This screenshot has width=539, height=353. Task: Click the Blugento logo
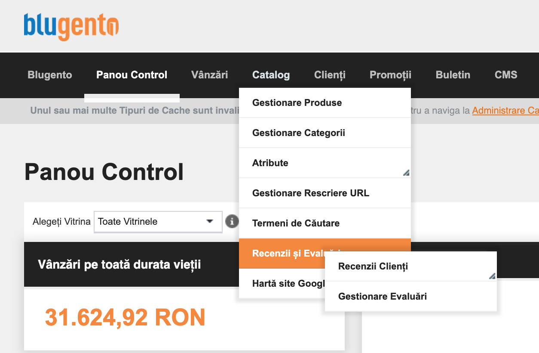point(71,27)
